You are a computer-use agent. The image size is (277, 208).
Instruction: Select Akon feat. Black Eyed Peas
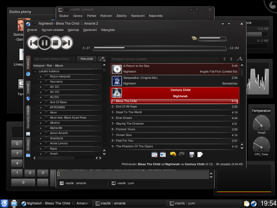pyautogui.click(x=68, y=118)
